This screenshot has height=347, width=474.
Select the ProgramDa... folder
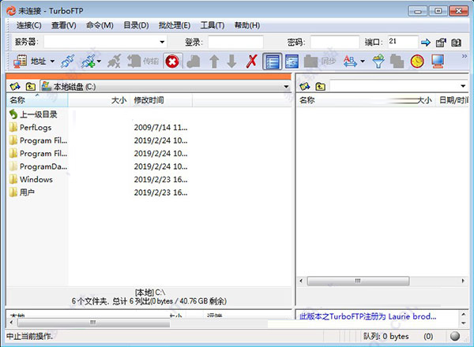(39, 166)
